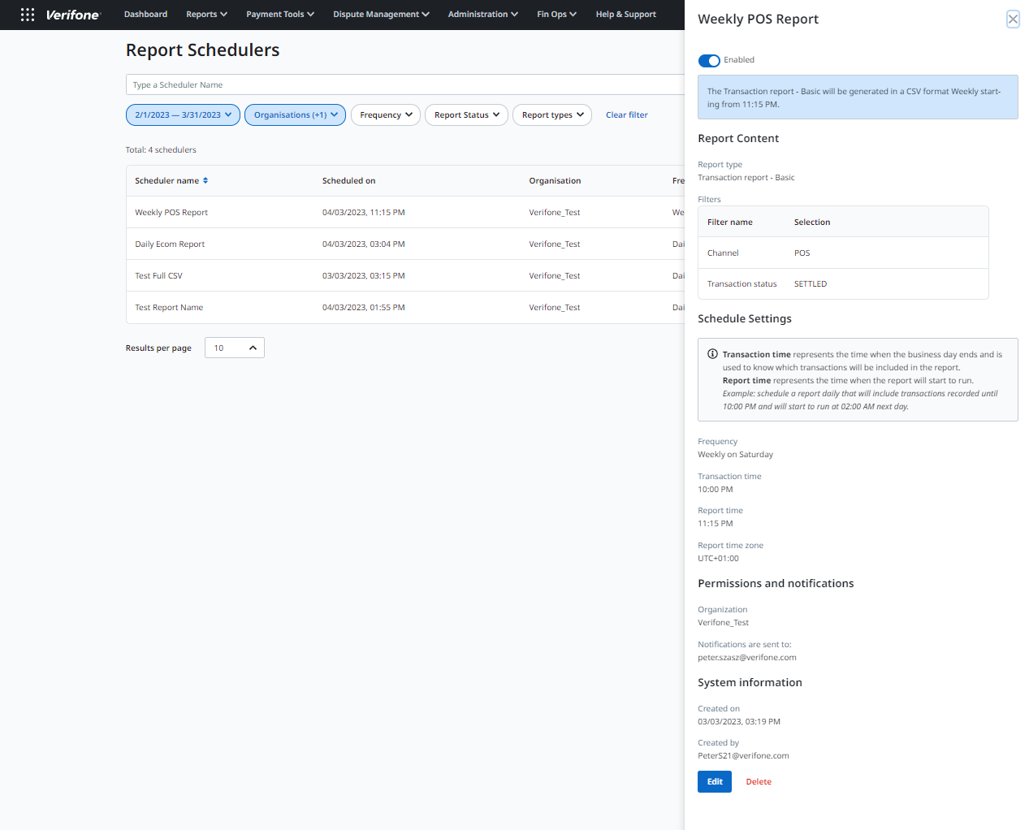Open the Fin Ops menu
This screenshot has width=1029, height=830.
point(556,15)
